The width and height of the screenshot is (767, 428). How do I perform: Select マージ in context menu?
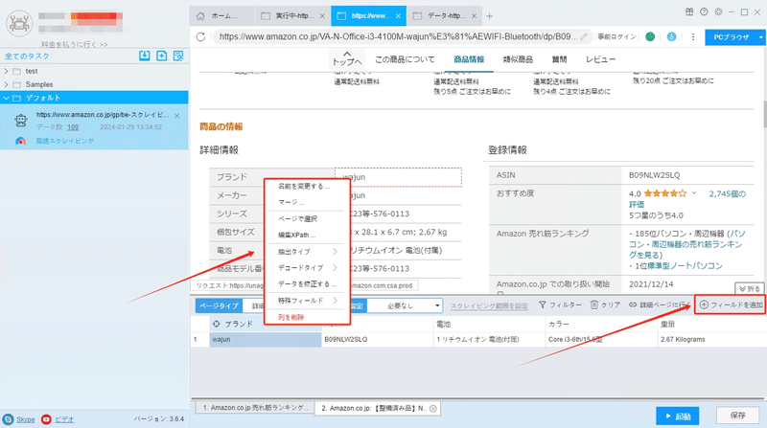tap(291, 202)
